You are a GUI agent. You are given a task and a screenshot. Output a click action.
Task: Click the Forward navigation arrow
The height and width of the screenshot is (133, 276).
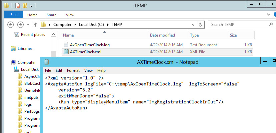[x=20, y=25]
